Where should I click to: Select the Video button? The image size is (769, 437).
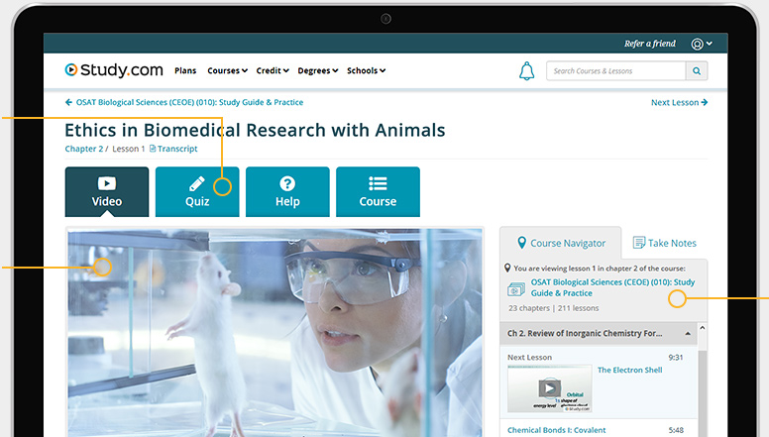(107, 191)
